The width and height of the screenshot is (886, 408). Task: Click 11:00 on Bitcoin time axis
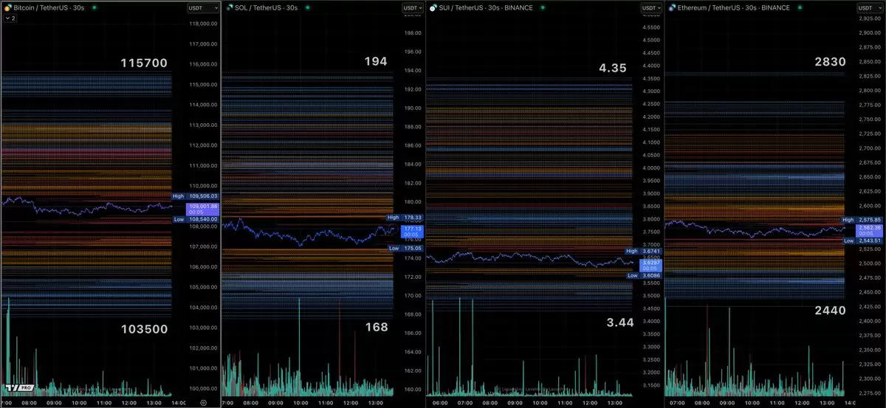[104, 403]
